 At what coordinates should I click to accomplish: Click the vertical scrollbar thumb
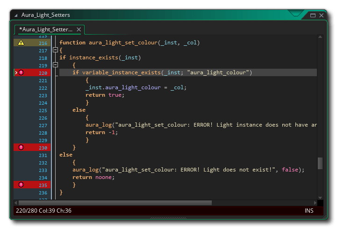[x=320, y=163]
